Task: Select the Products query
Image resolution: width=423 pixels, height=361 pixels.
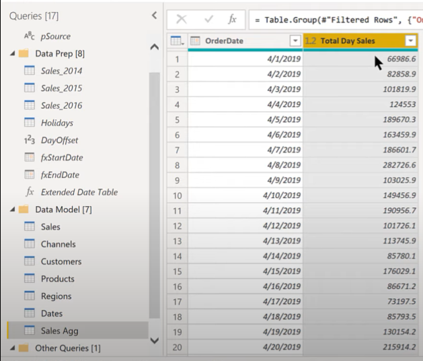Action: tap(57, 279)
